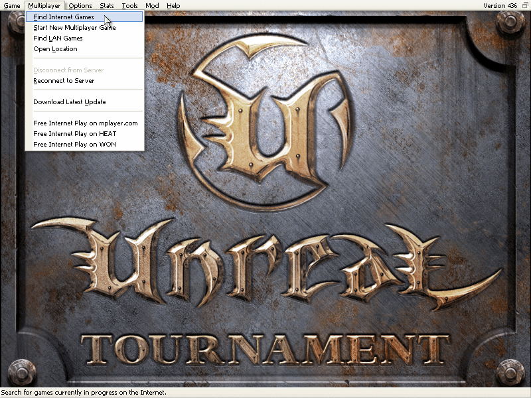This screenshot has height=398, width=531.
Task: Click the Multiplayer menu in menu bar
Action: tap(44, 5)
